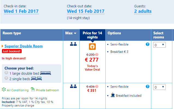The image size is (174, 109).
Task: Change the check-out date Wed 15 Feb 2017
Action: point(86,11)
